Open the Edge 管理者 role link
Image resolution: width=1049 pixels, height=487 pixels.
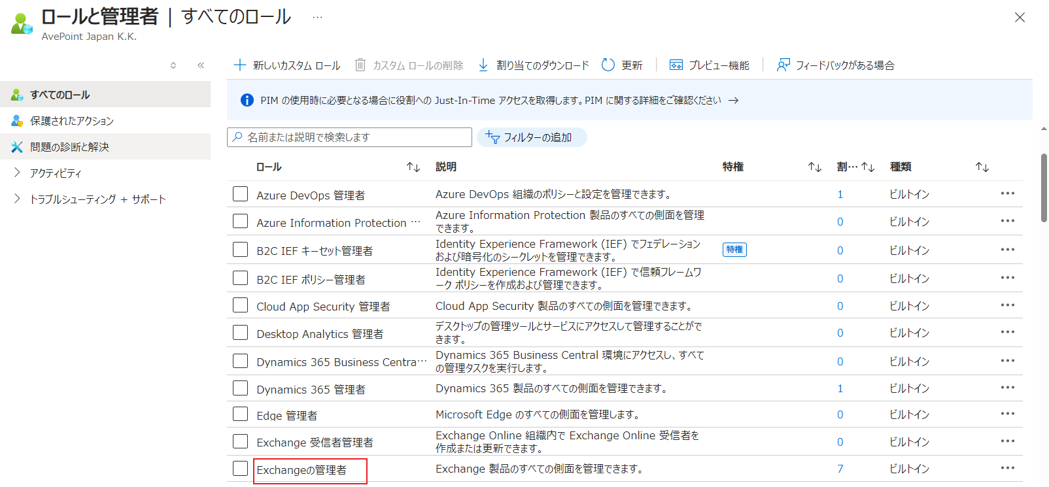click(x=287, y=416)
